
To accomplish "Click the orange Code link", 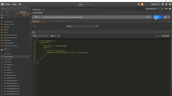I will click(x=169, y=21).
